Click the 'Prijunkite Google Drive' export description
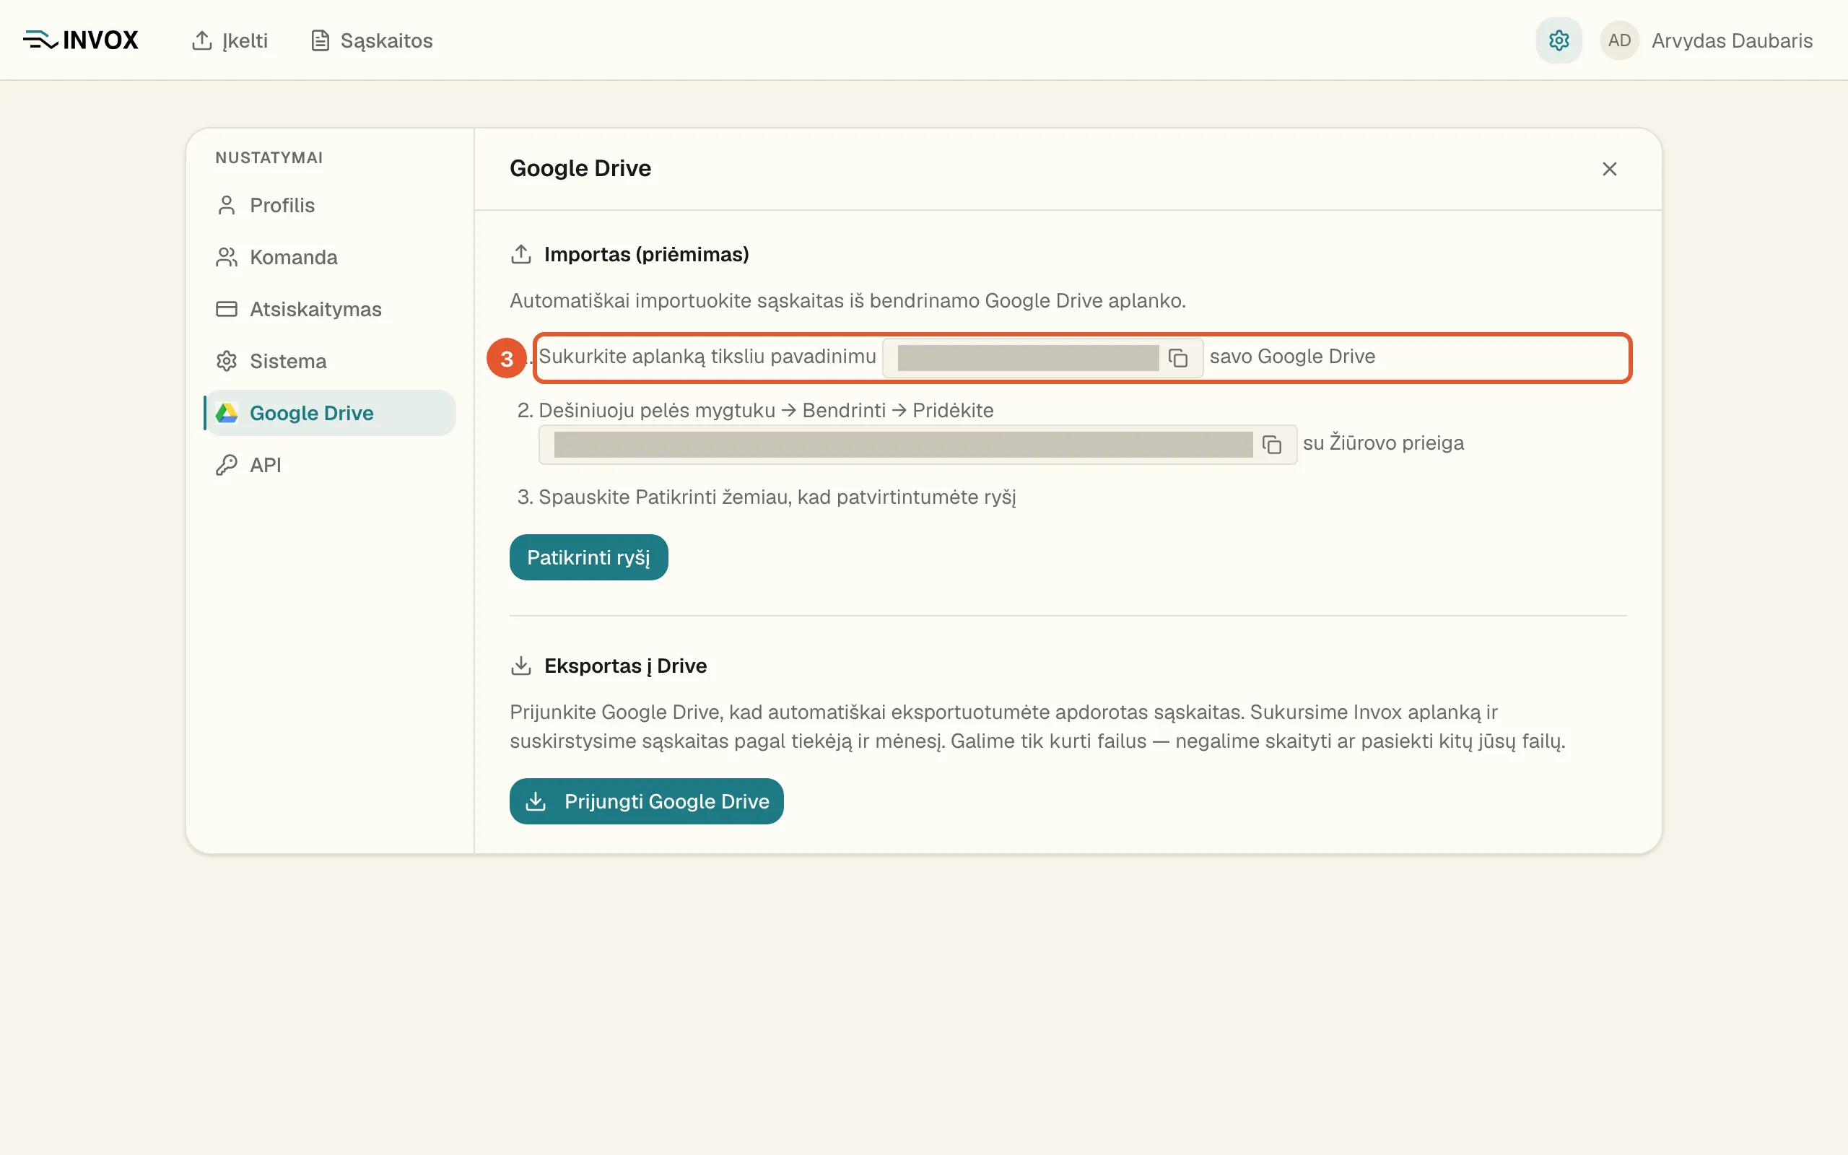Image resolution: width=1848 pixels, height=1155 pixels. [x=1038, y=726]
